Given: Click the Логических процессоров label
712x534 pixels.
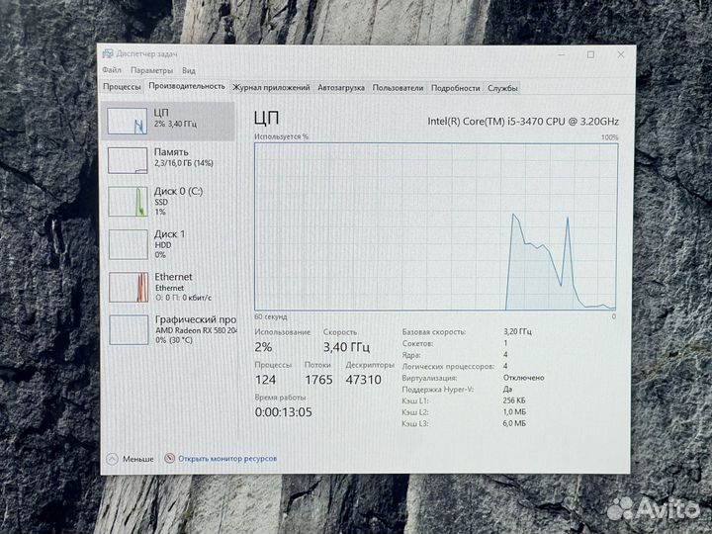Looking at the screenshot, I should coord(448,366).
